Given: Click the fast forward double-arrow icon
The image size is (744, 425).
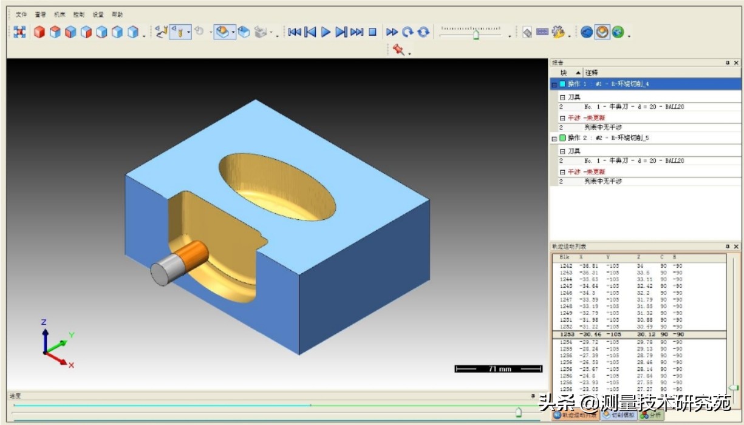Looking at the screenshot, I should (392, 32).
